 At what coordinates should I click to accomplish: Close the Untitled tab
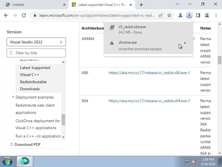[x=64, y=5]
